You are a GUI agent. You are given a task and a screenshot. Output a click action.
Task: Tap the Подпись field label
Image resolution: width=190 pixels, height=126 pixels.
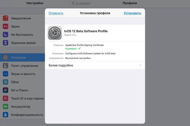tap(59, 45)
